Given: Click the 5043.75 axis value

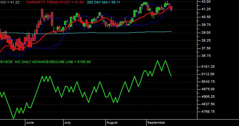Looking at the screenshot, I should [208, 82].
